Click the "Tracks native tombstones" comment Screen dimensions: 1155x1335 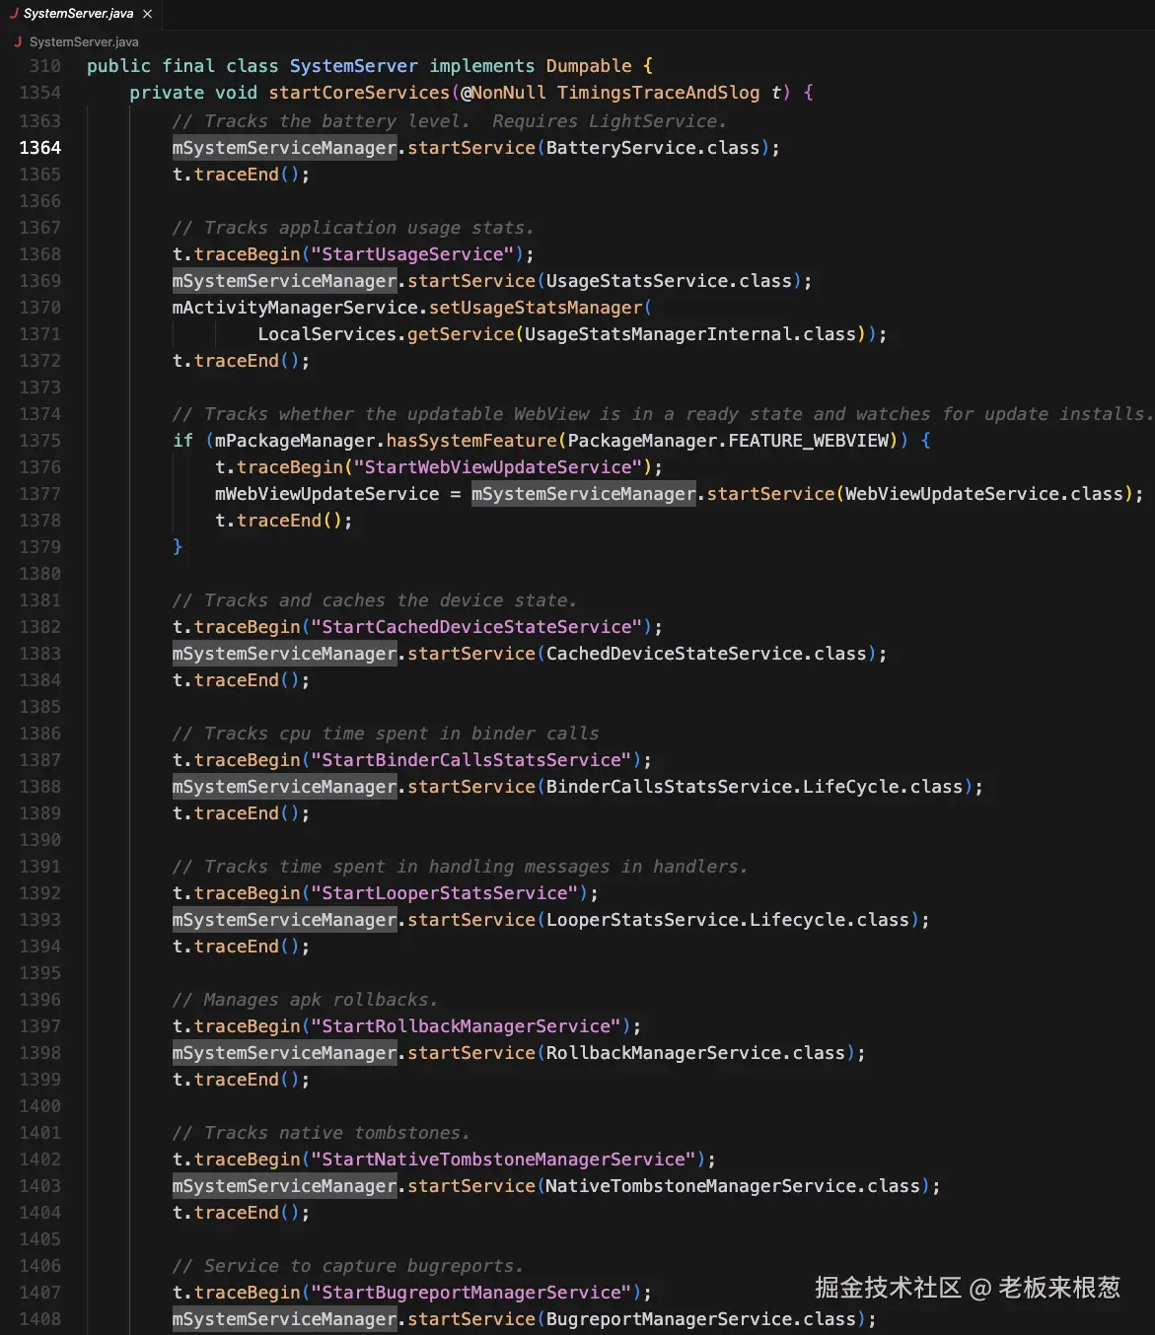tap(321, 1133)
